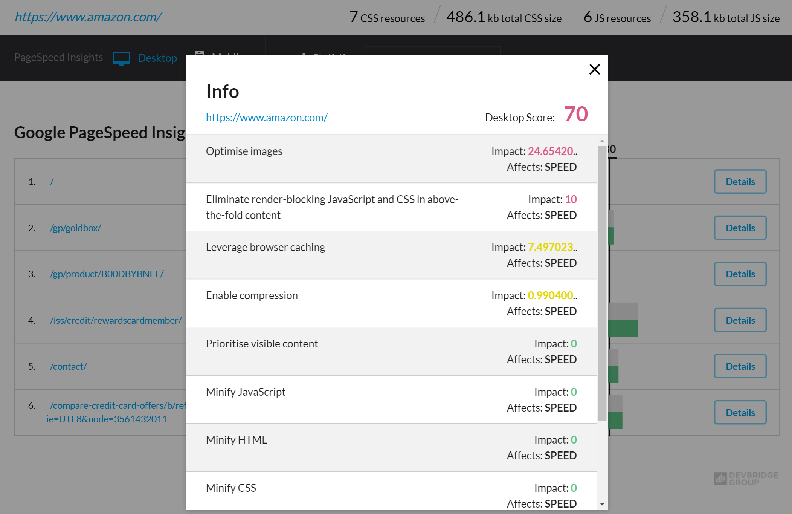Click the green score bar for rewardscardmember
792x514 pixels.
pyautogui.click(x=623, y=328)
